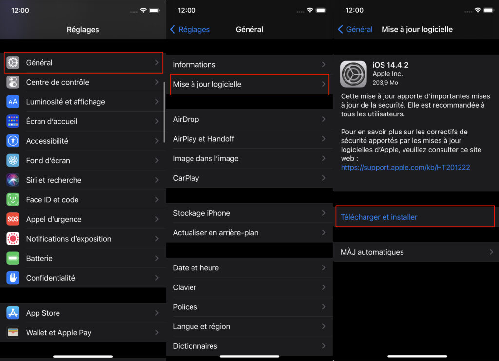499x361 pixels.
Task: Select Notifications d'exposition text
Action: click(x=69, y=239)
